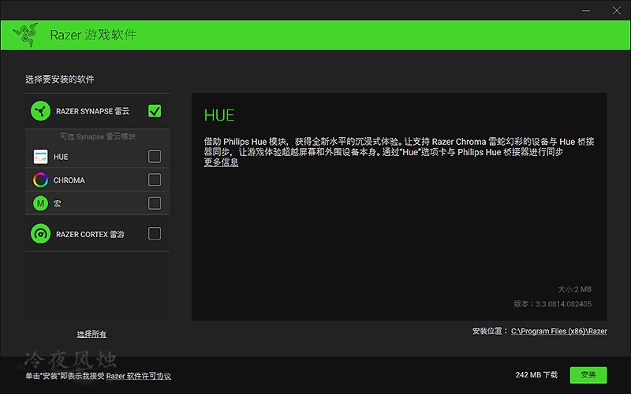Select the RAZER CORTEX 雷游 label
This screenshot has height=394, width=631.
tap(90, 234)
